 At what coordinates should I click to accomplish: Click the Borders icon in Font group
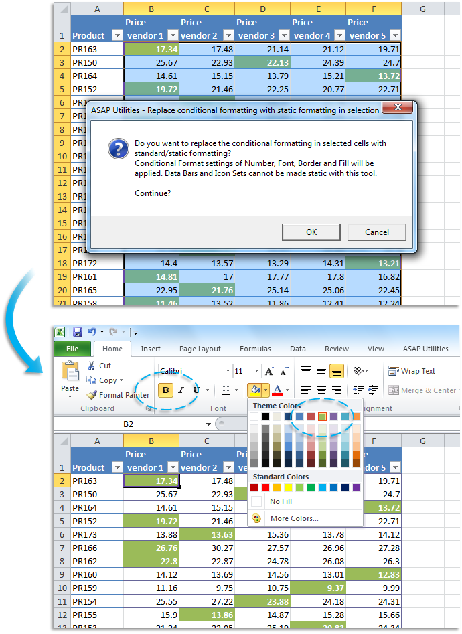click(x=226, y=390)
